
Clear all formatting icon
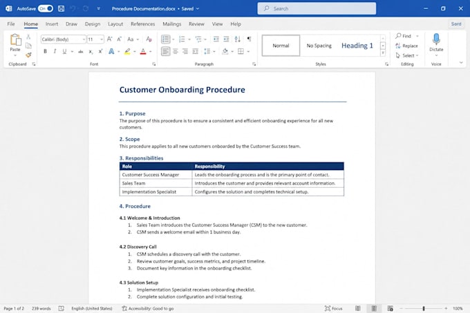tap(149, 39)
